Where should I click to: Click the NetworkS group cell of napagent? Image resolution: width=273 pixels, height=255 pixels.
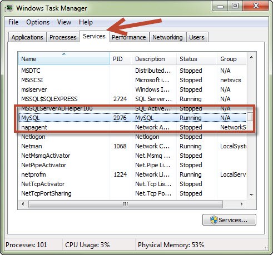233,127
